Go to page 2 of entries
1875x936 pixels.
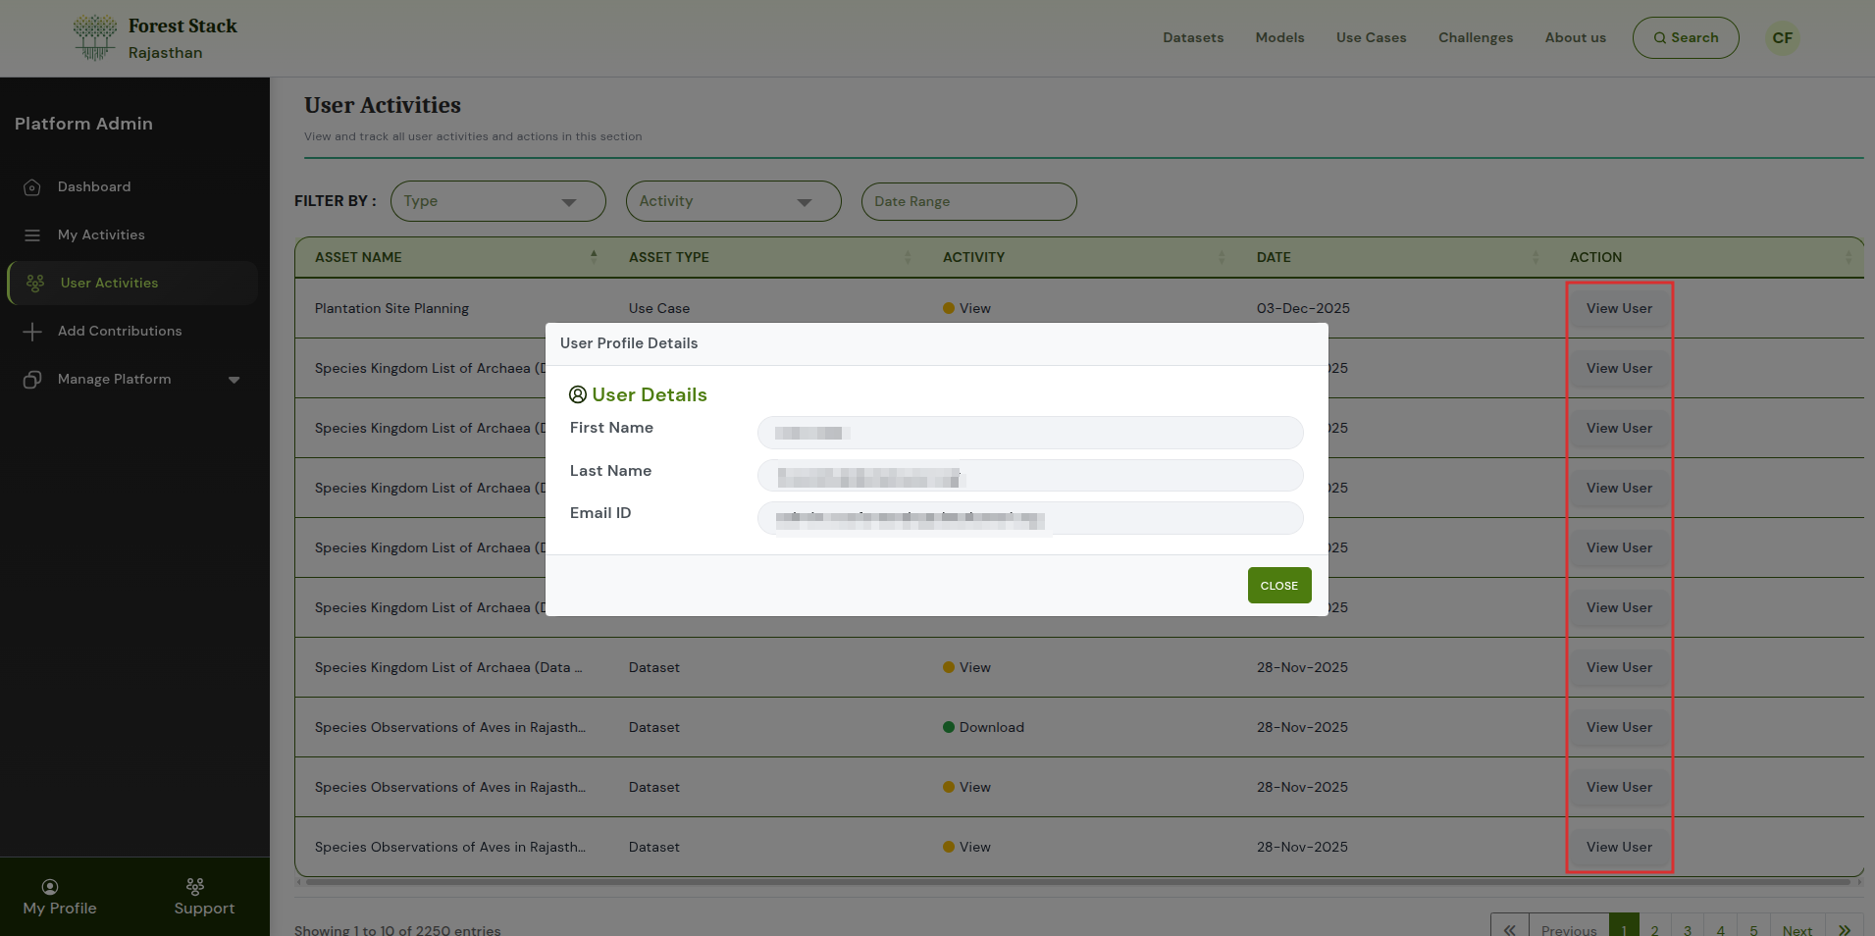(1654, 929)
